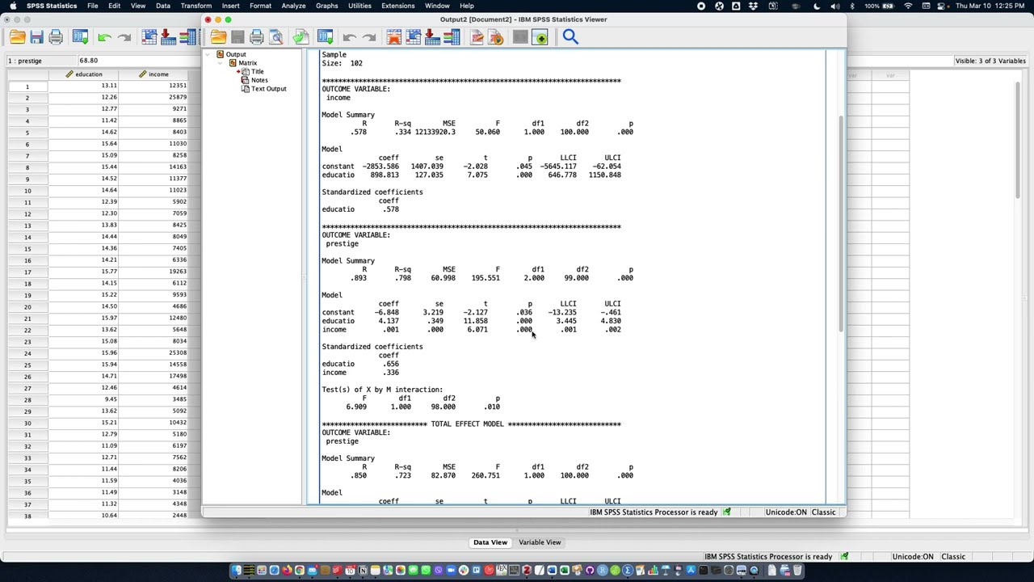Click 'OUTCOME VARIABLE:' above prestige in output
Viewport: 1034px width, 582px height.
[x=355, y=235]
